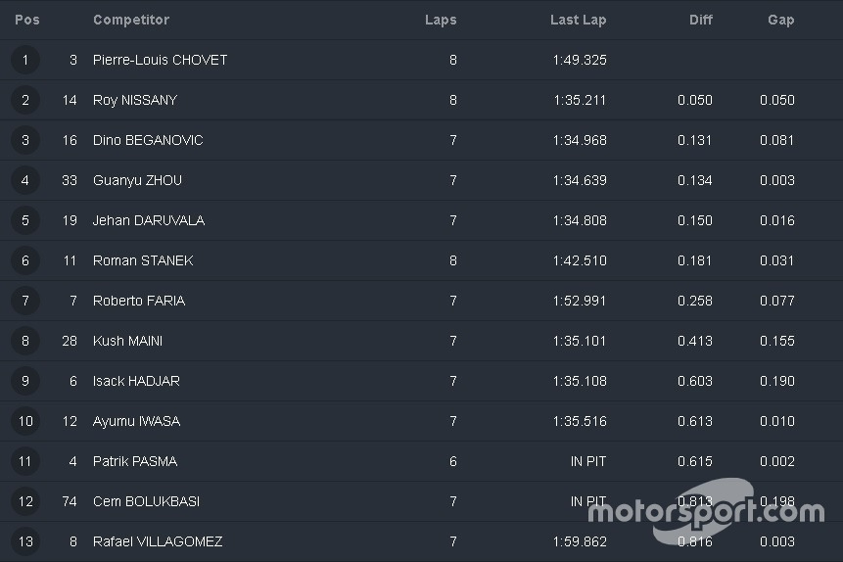Click the Laps column header

tap(441, 20)
